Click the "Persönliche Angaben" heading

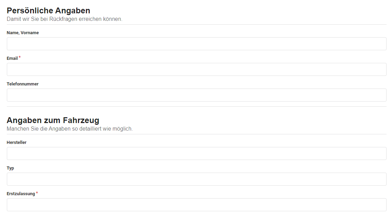pos(48,11)
